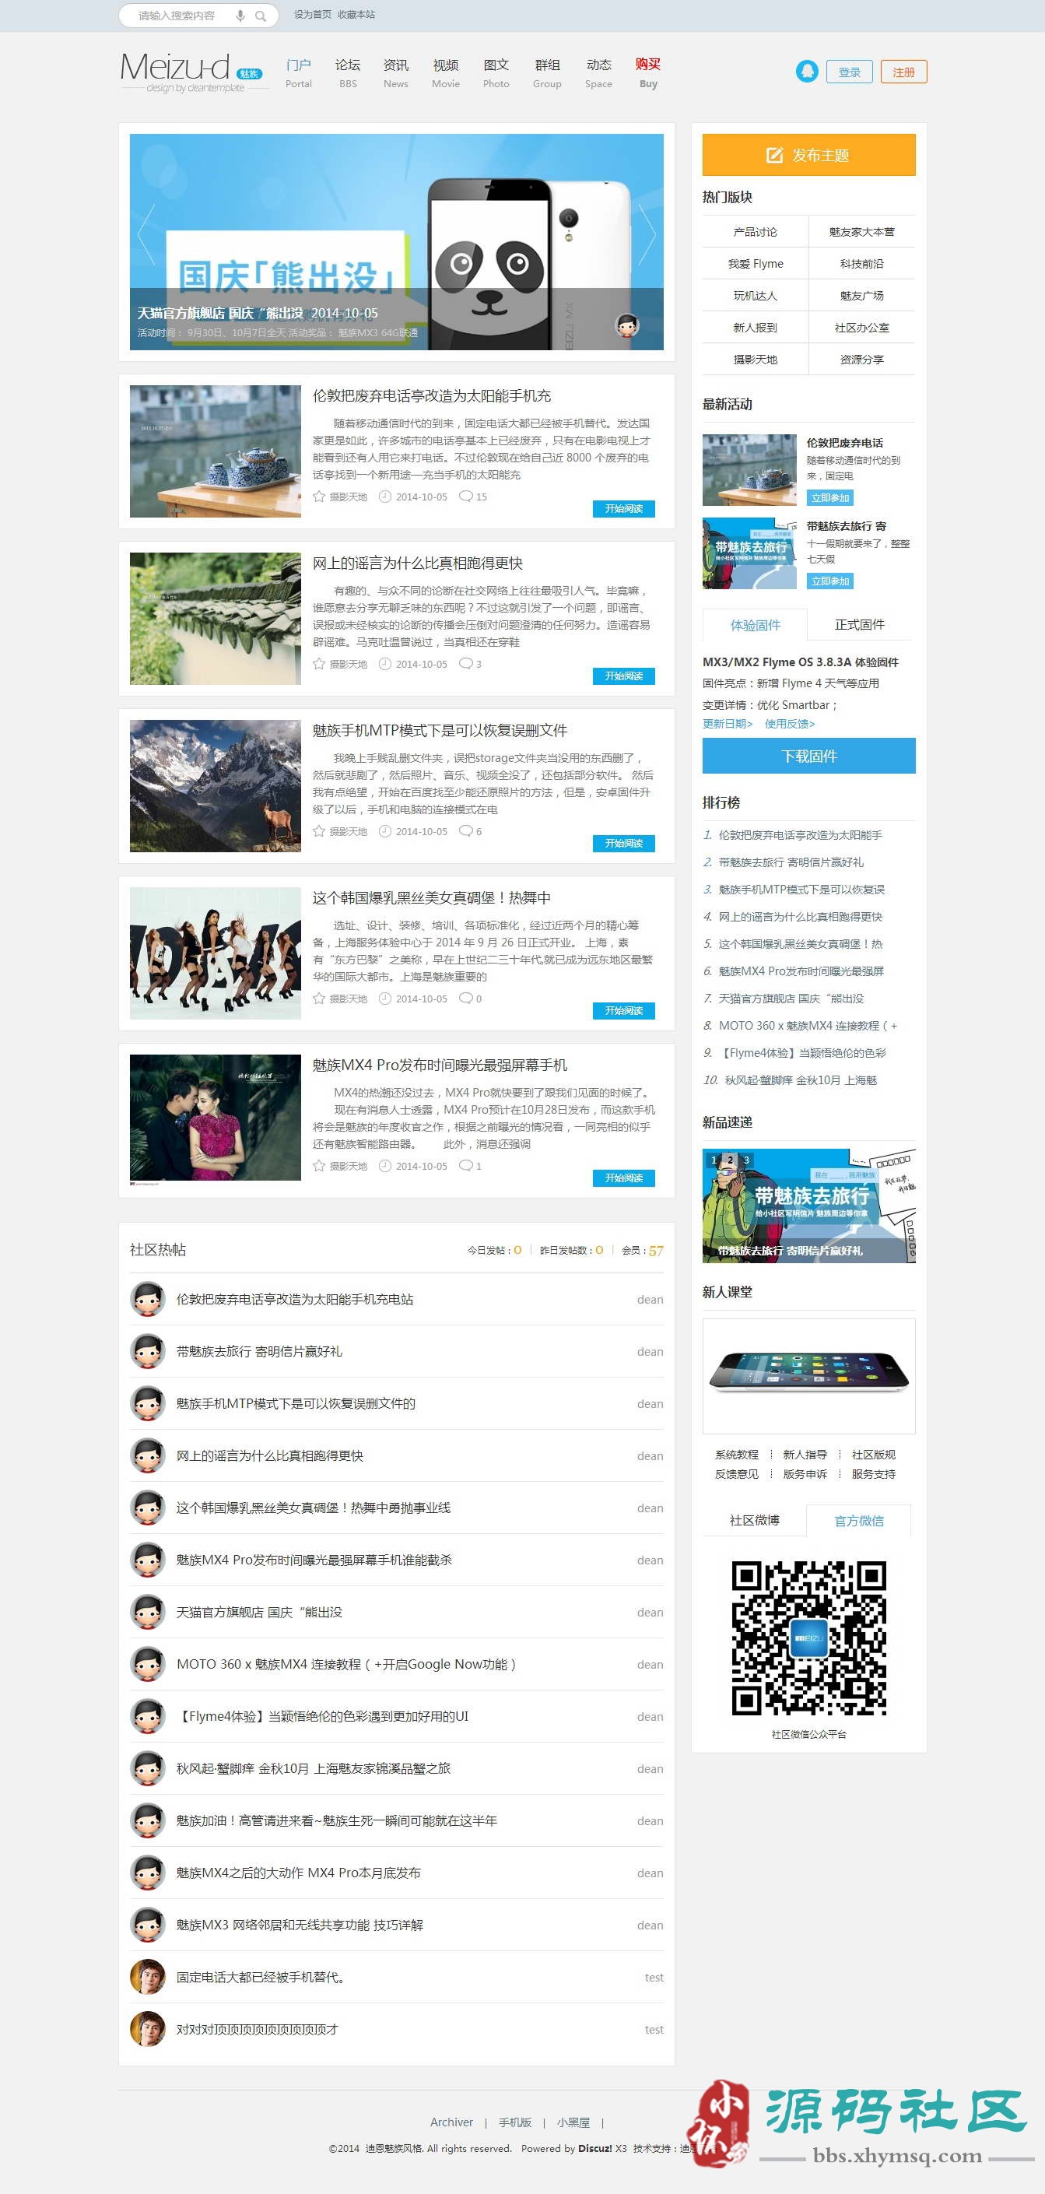Click the star icon under the 网上的谣言 article
1045x2194 pixels.
(319, 663)
